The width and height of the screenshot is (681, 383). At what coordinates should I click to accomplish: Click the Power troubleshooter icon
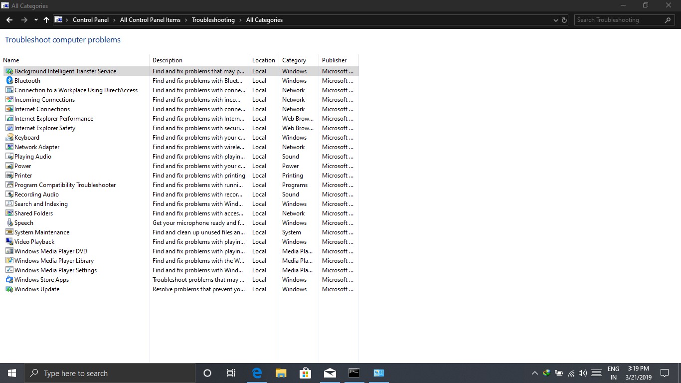pos(9,166)
